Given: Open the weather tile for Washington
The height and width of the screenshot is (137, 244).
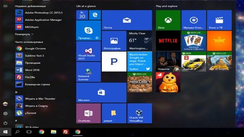Looking at the screenshot, I should click(x=140, y=41).
